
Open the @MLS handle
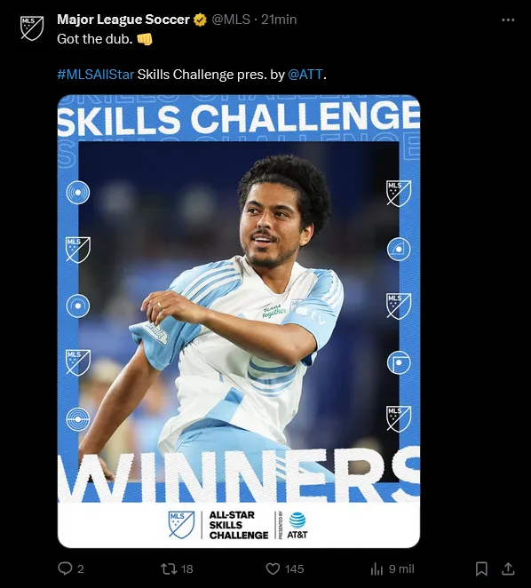point(231,20)
